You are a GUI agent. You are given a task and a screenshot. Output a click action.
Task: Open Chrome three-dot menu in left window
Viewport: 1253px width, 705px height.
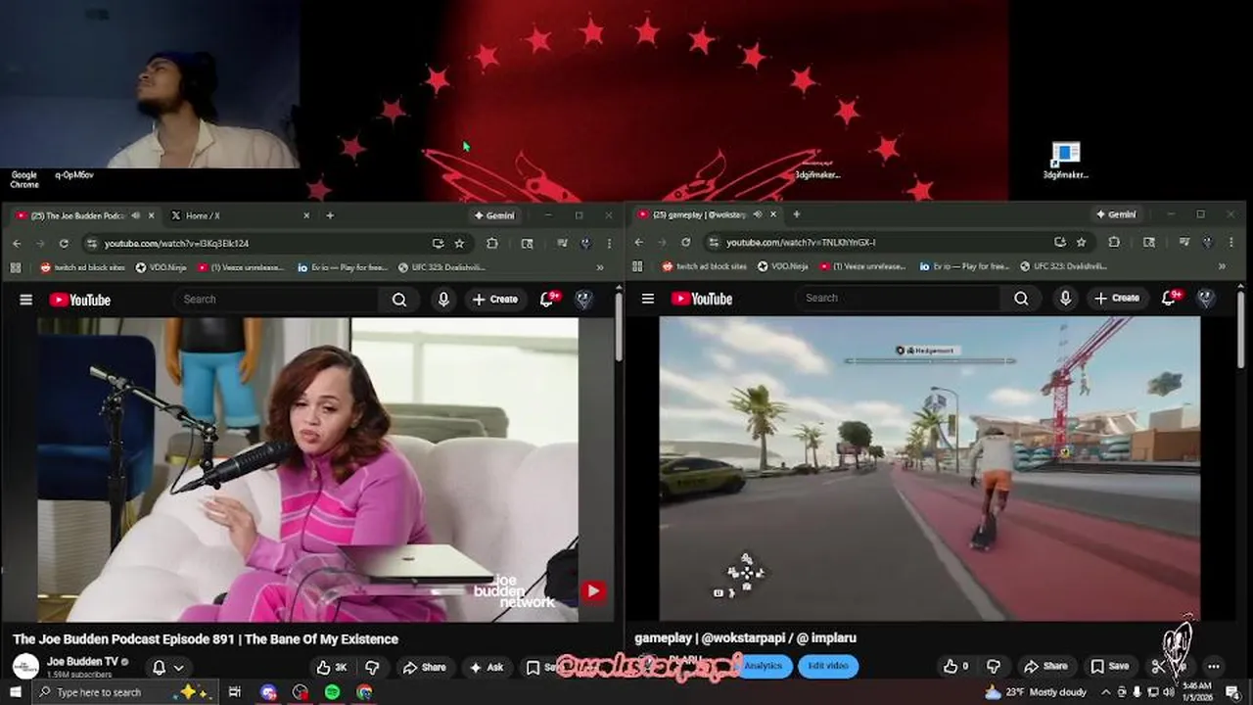609,243
